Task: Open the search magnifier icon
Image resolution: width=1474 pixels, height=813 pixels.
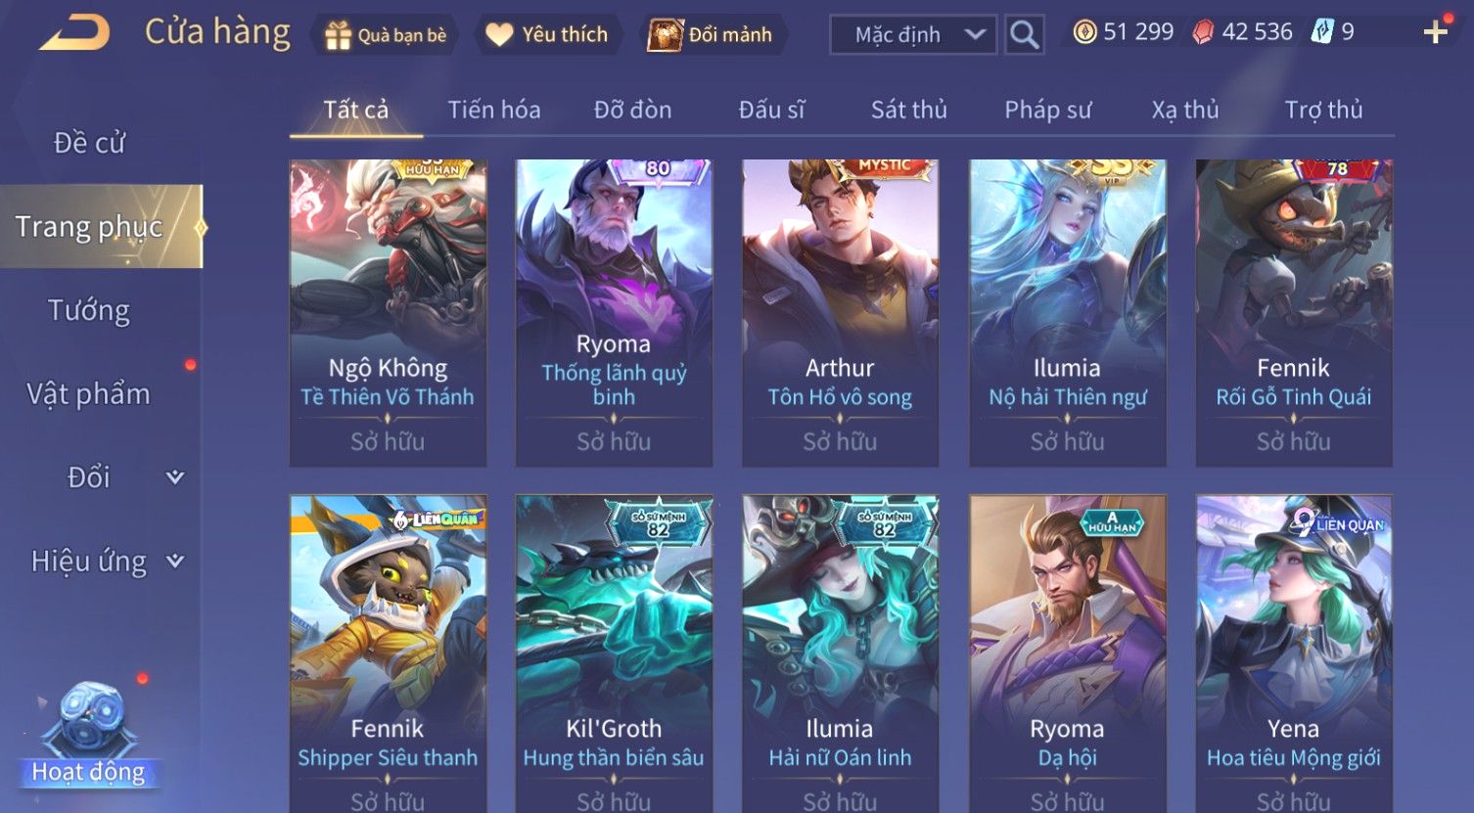Action: [x=1024, y=34]
